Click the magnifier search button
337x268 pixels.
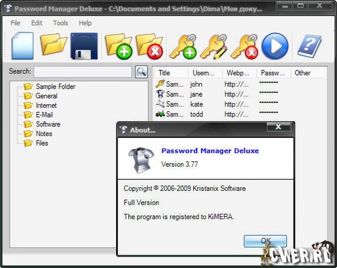click(141, 72)
